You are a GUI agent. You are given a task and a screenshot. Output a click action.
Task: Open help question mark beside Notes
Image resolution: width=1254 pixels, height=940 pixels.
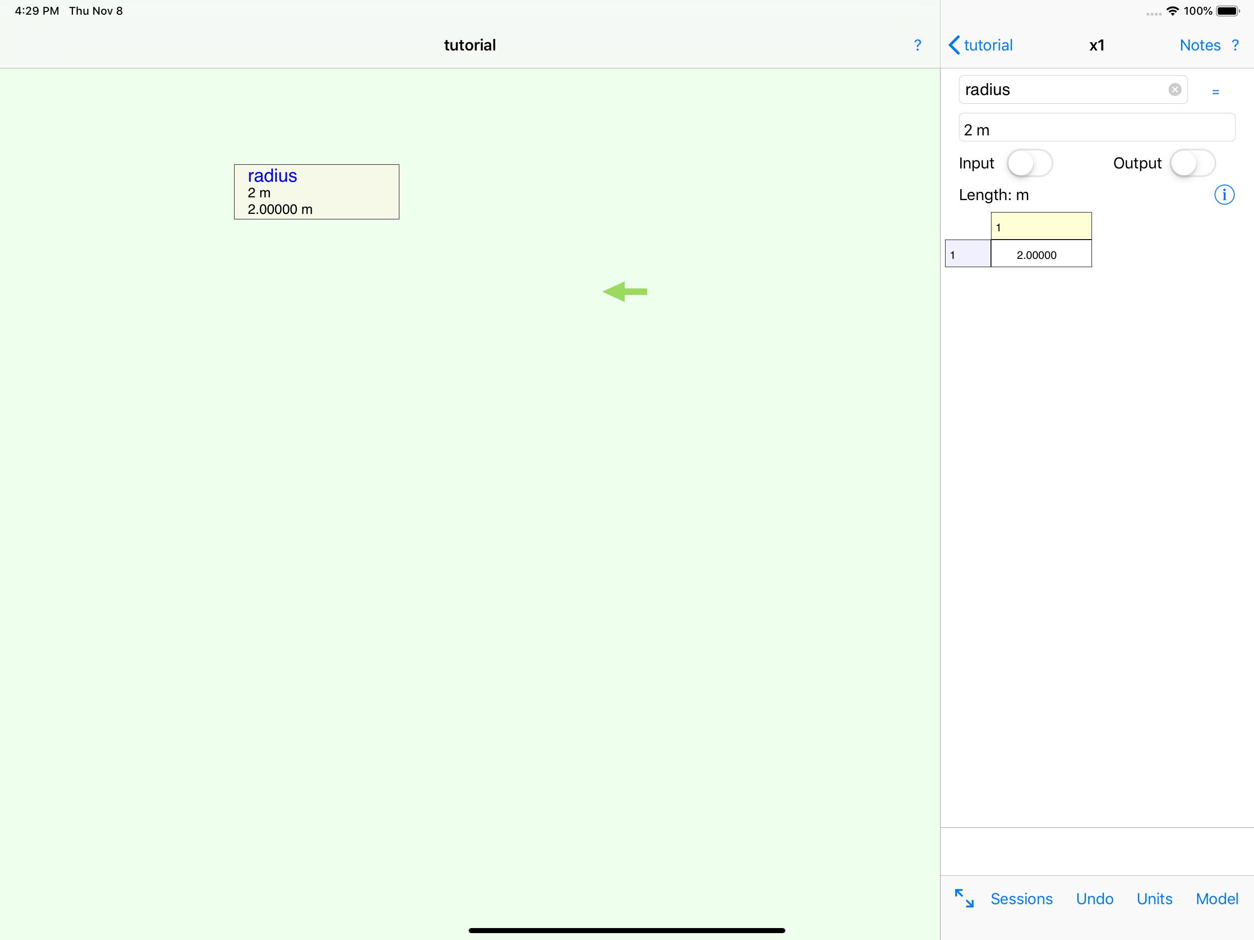tap(1235, 45)
